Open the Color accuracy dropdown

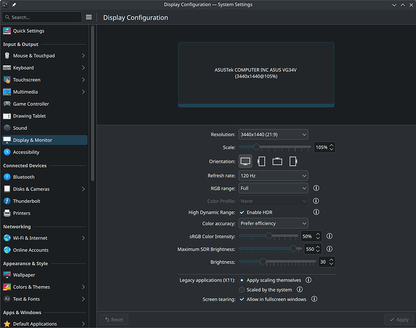tap(273, 224)
